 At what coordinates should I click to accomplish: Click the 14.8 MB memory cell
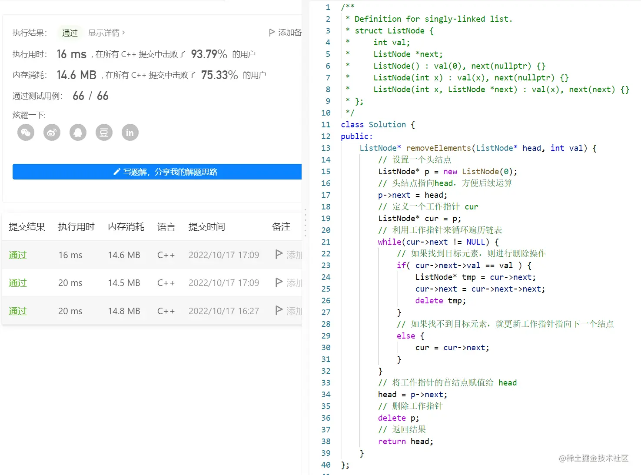124,311
